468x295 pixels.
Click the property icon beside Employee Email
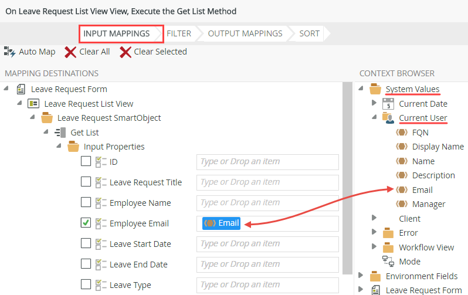101,223
